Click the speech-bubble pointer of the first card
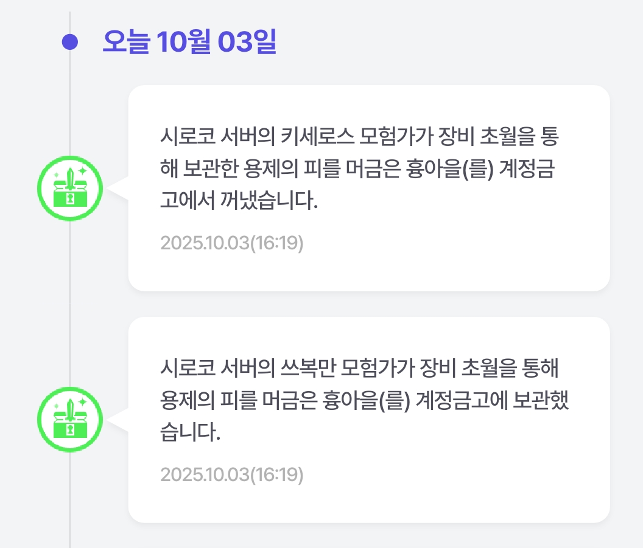The width and height of the screenshot is (643, 548). point(119,188)
